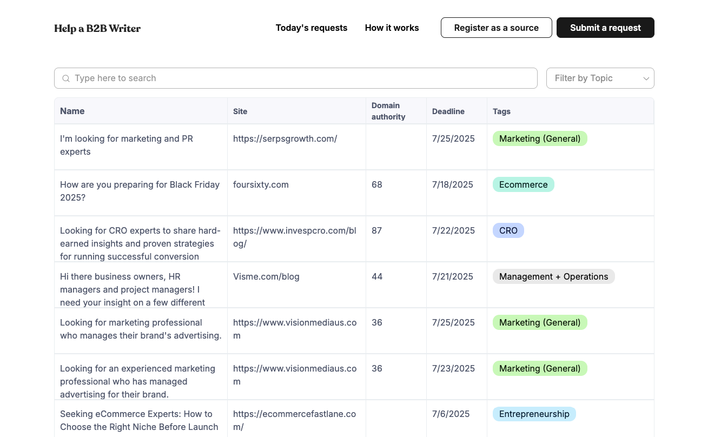The image size is (701, 437).
Task: Open the invespcro.com blog link
Action: click(x=294, y=237)
